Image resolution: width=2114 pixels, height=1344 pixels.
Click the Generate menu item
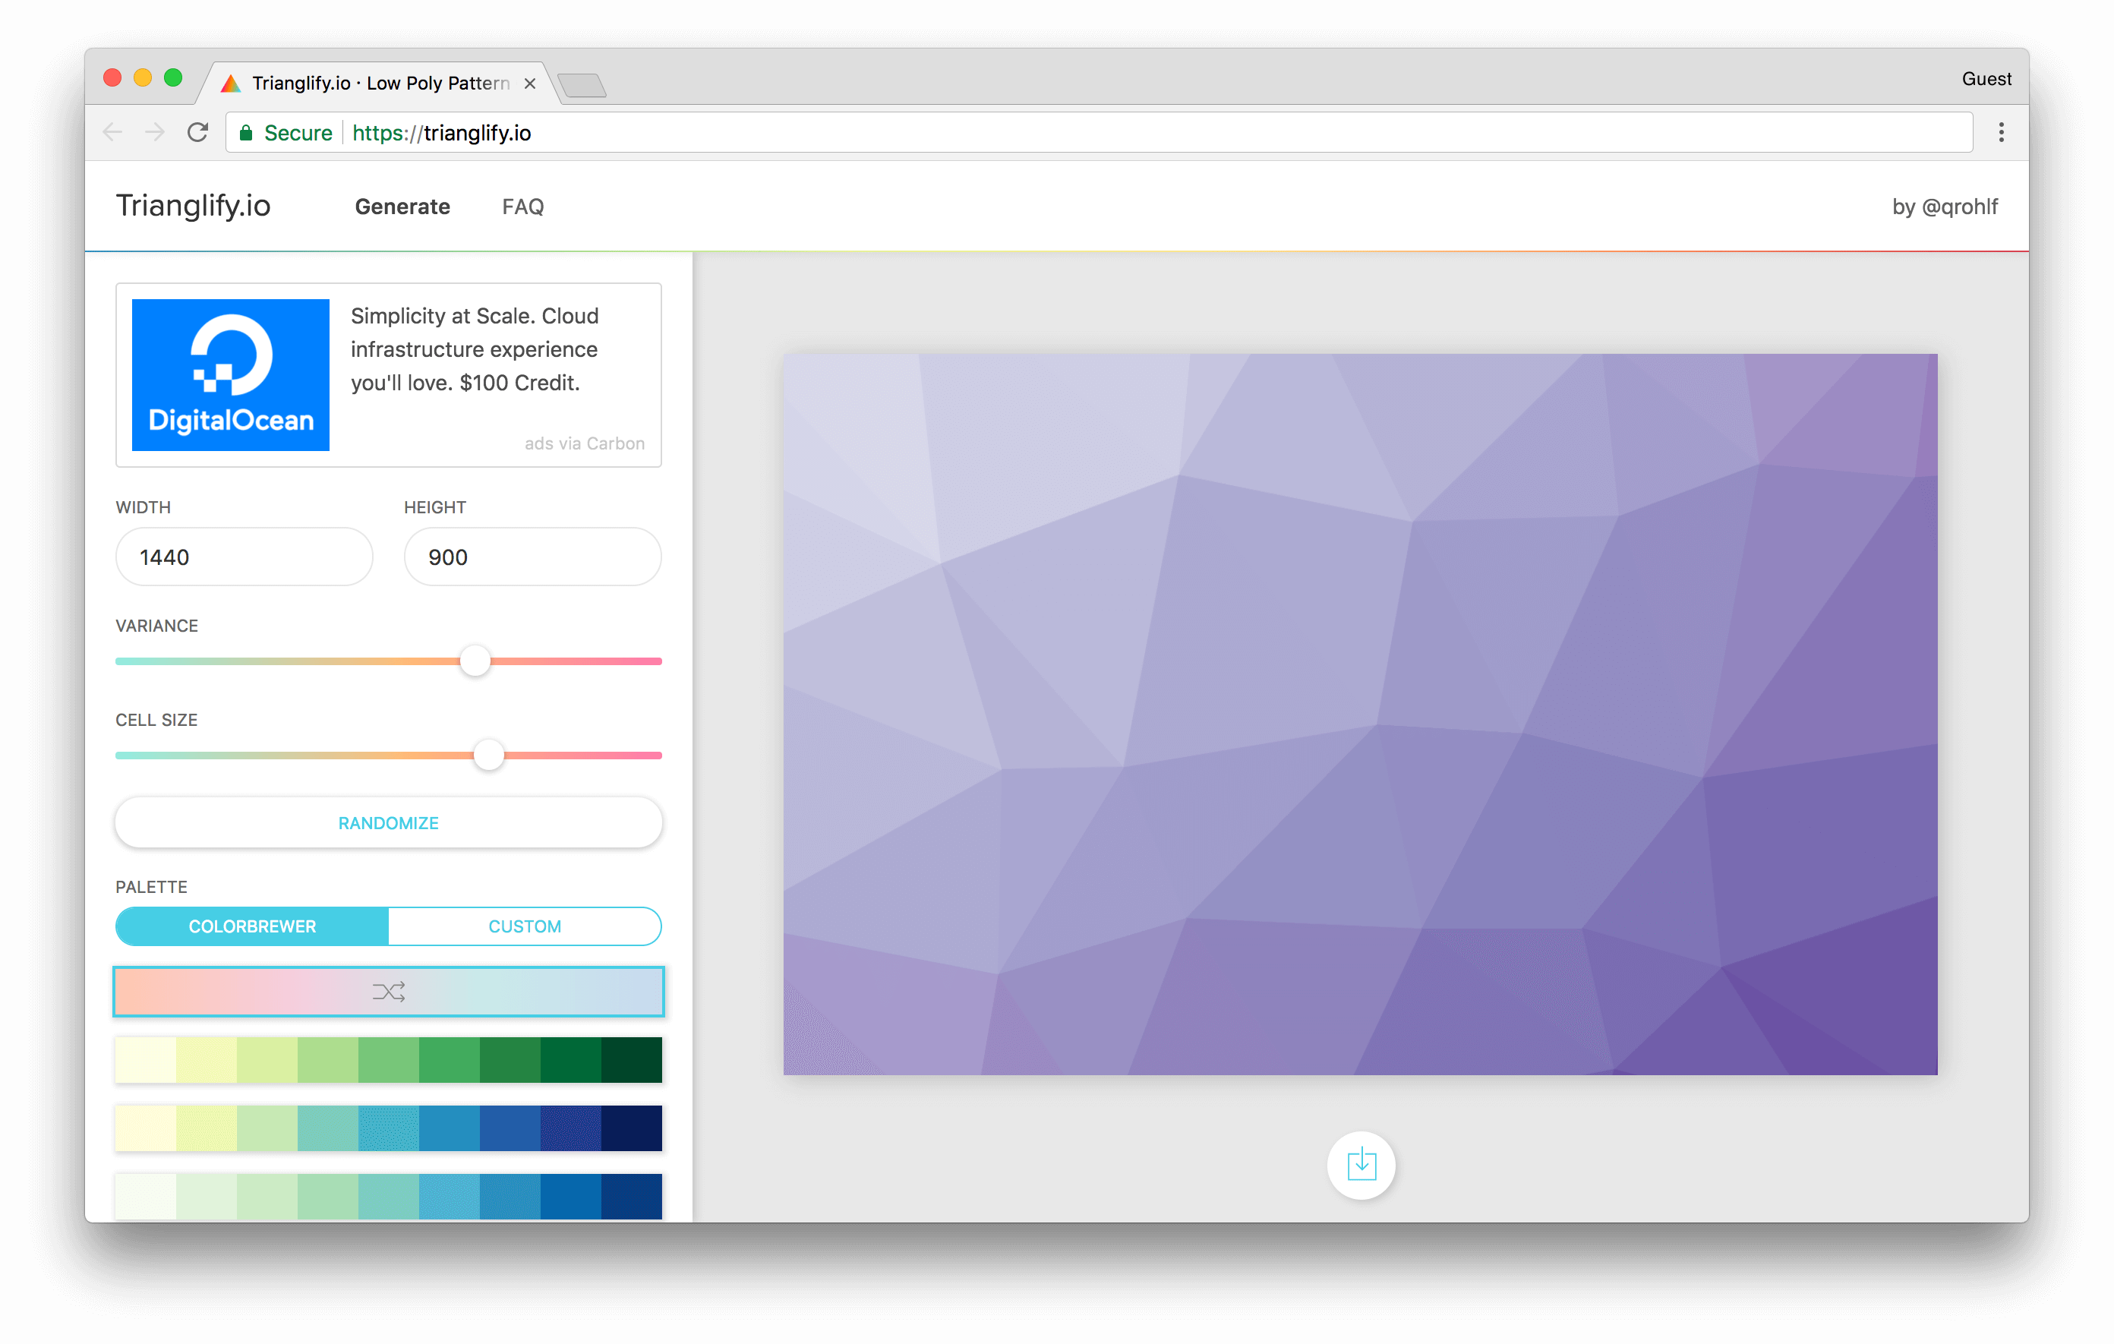[401, 205]
